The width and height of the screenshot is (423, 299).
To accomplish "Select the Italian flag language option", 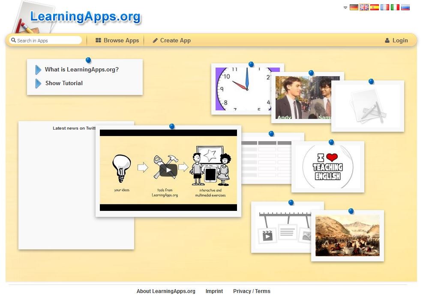I will click(x=395, y=7).
